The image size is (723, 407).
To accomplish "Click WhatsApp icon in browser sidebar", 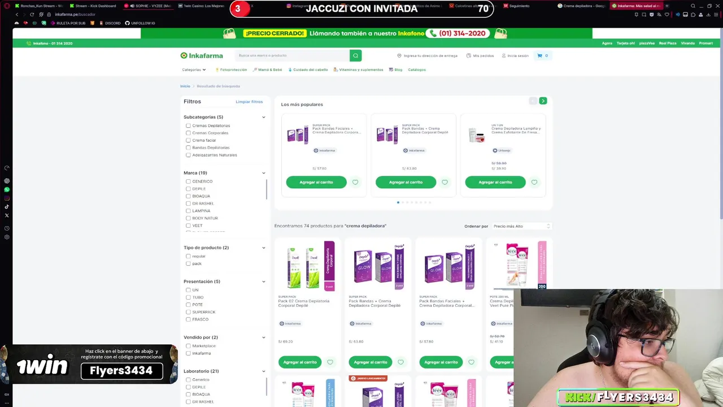I will pos(7,189).
